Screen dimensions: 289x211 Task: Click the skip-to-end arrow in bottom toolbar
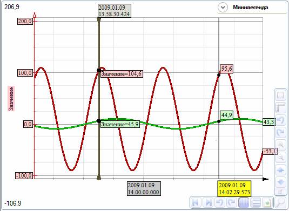(x=208, y=203)
